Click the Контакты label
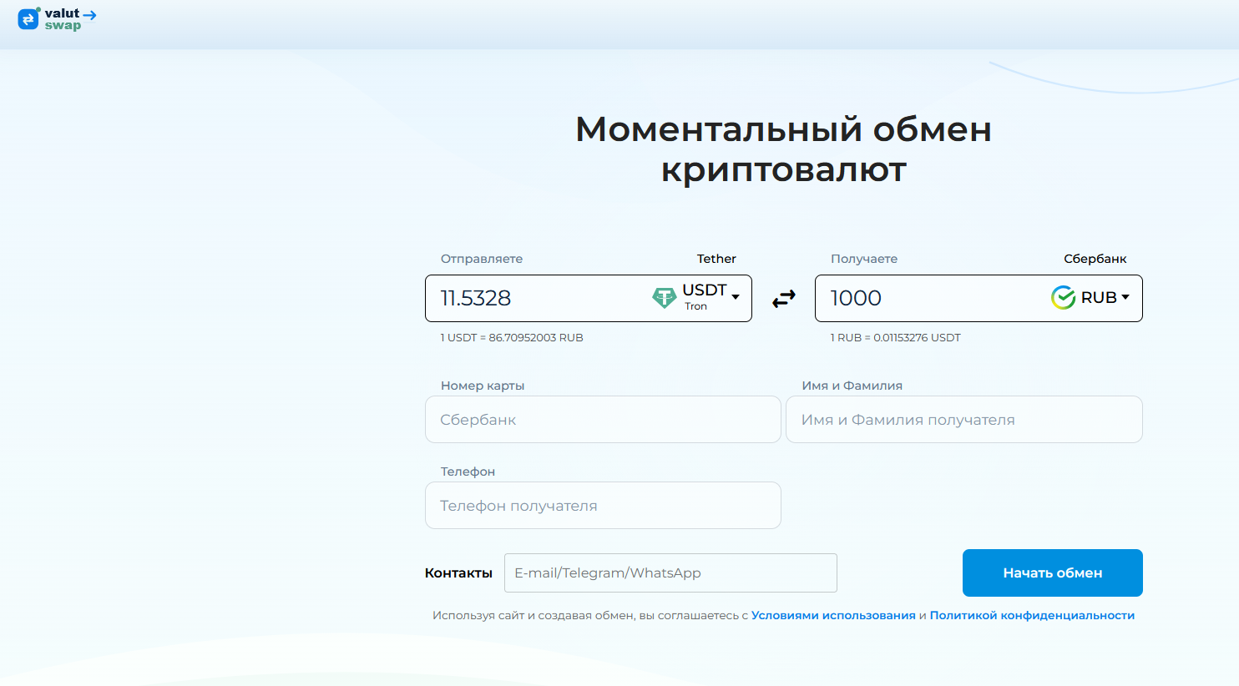The width and height of the screenshot is (1239, 686). point(458,573)
